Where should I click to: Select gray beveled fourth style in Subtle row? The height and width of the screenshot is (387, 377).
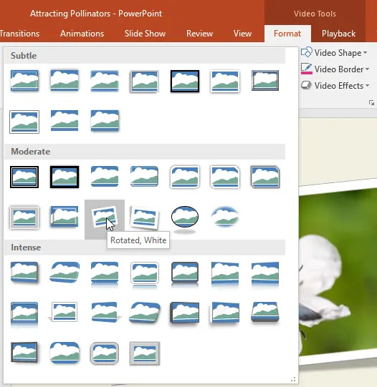(x=145, y=81)
